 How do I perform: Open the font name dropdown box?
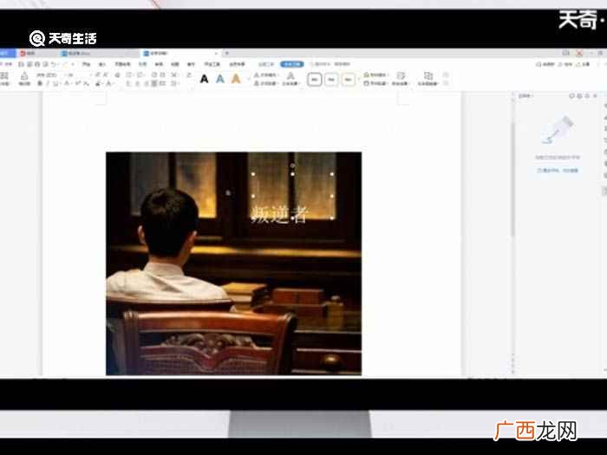[49, 75]
